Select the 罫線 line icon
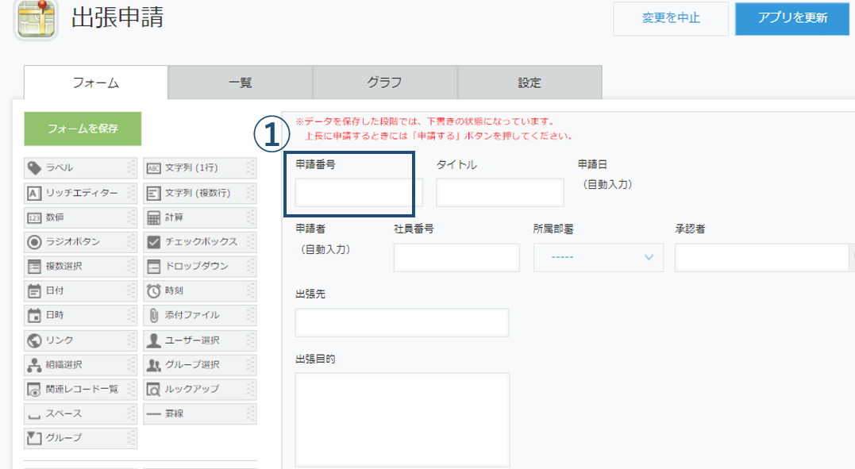Image resolution: width=855 pixels, height=469 pixels. click(154, 414)
